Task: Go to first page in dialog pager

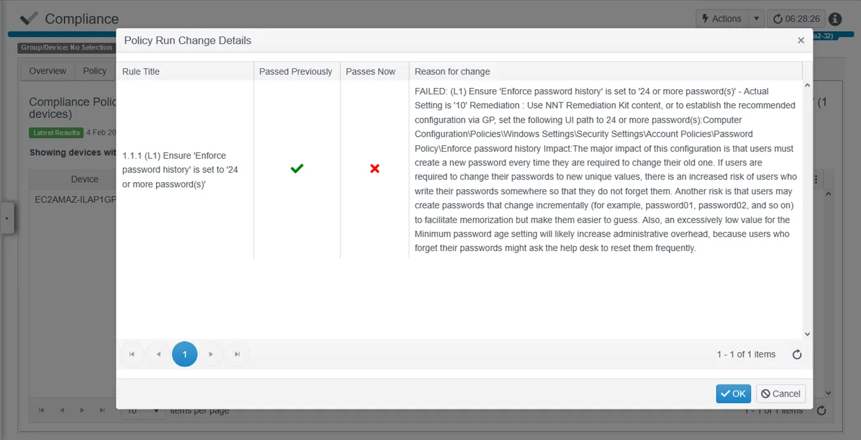Action: point(132,354)
